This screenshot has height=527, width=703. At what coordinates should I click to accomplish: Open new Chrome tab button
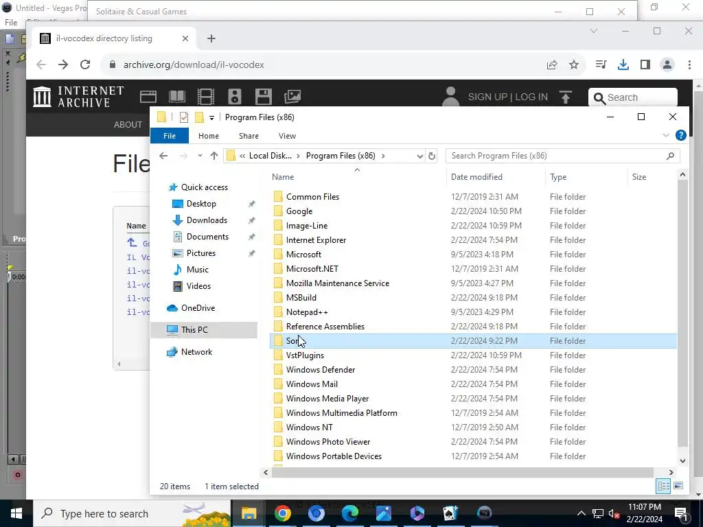click(211, 38)
